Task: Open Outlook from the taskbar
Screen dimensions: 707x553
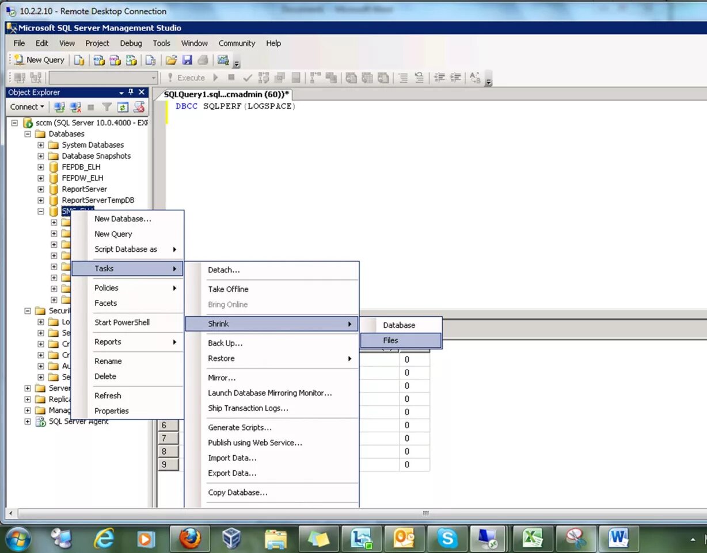Action: coord(404,539)
